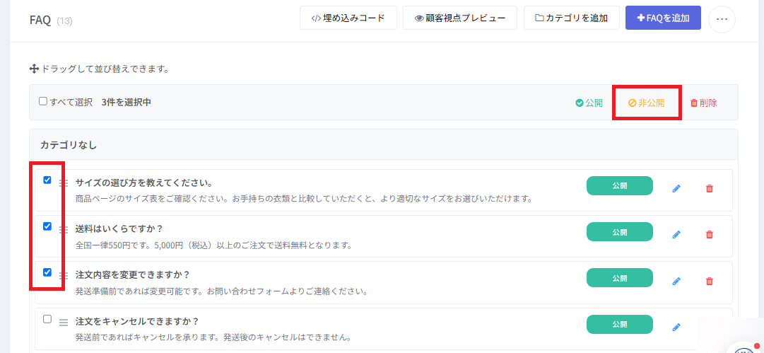Set selected FAQs to 非公開
This screenshot has height=353, width=764.
pos(646,103)
